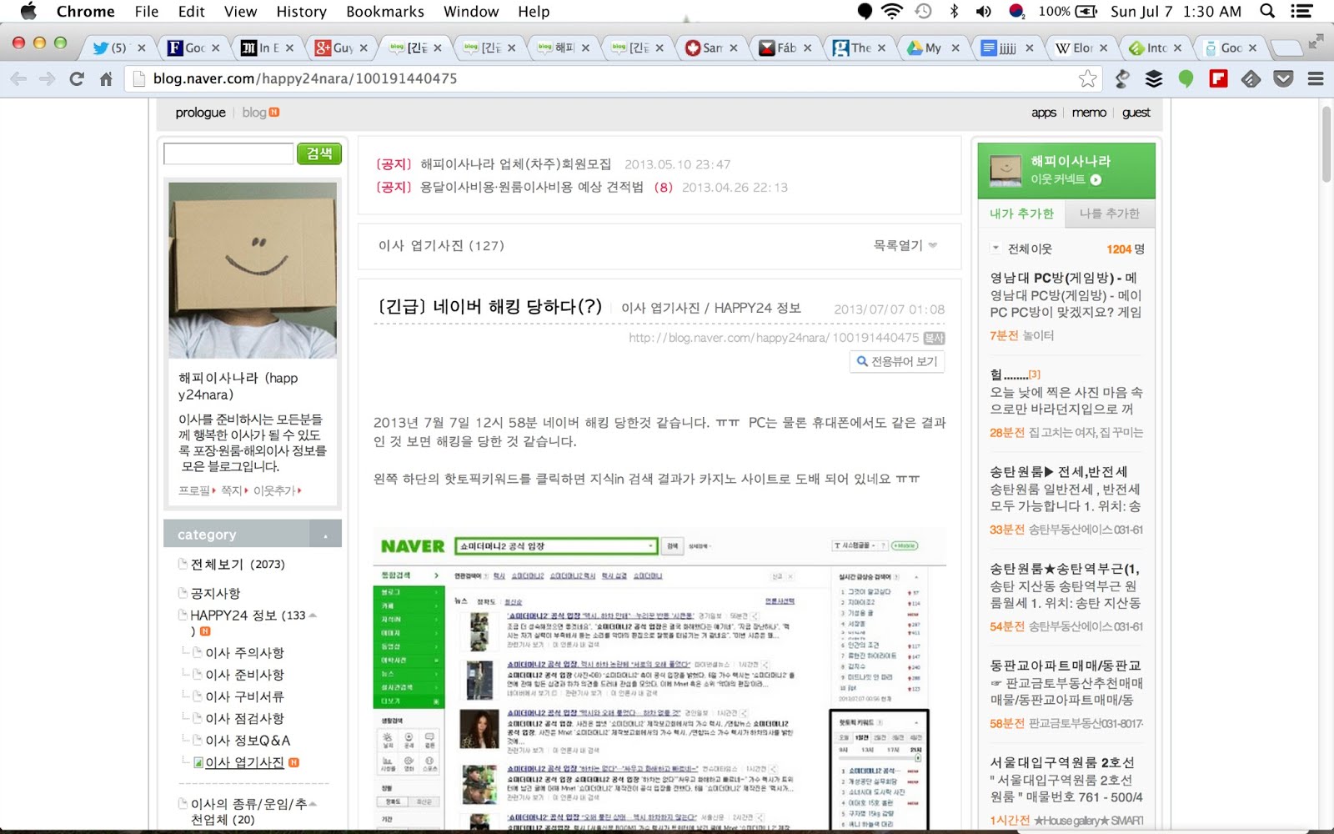Click the Wi-Fi status icon
The height and width of the screenshot is (834, 1334).
(892, 11)
